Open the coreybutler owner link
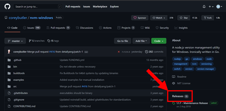Screen dimensions: 226x111 point(18,18)
